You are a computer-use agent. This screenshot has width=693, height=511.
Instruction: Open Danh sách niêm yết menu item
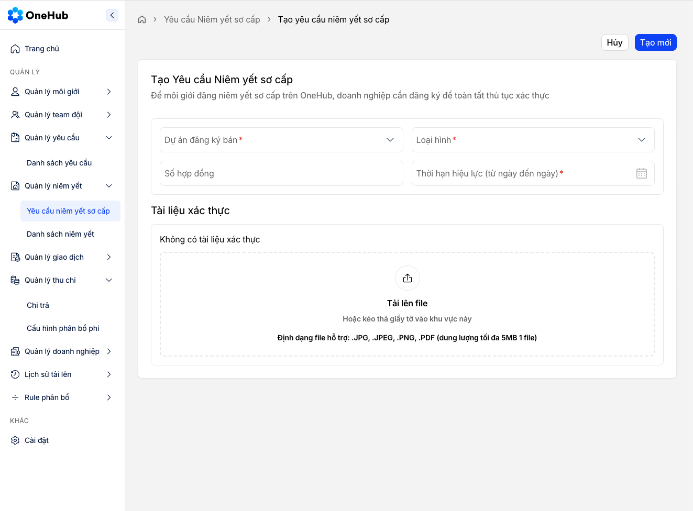coord(70,234)
